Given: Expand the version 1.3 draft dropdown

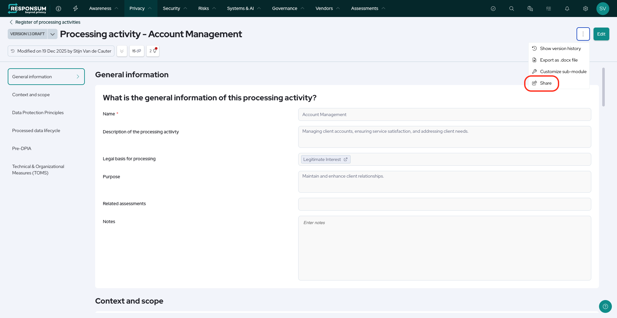Looking at the screenshot, I should coord(52,34).
